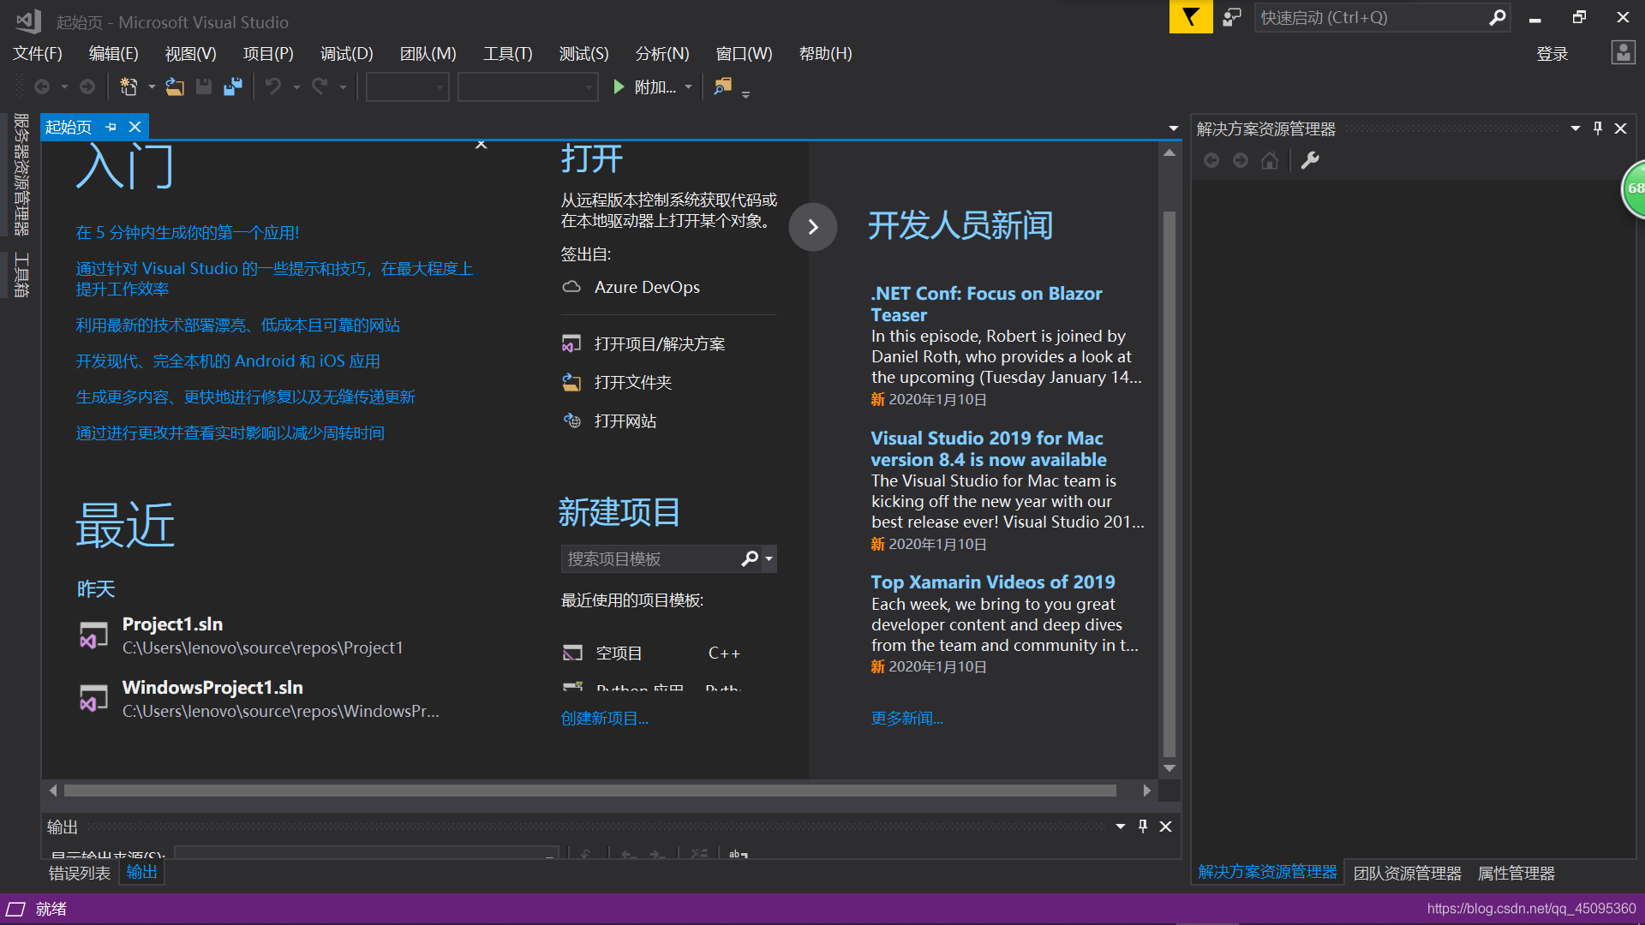Switch to the 团队资源管理器 tab
1645x925 pixels.
coord(1408,873)
